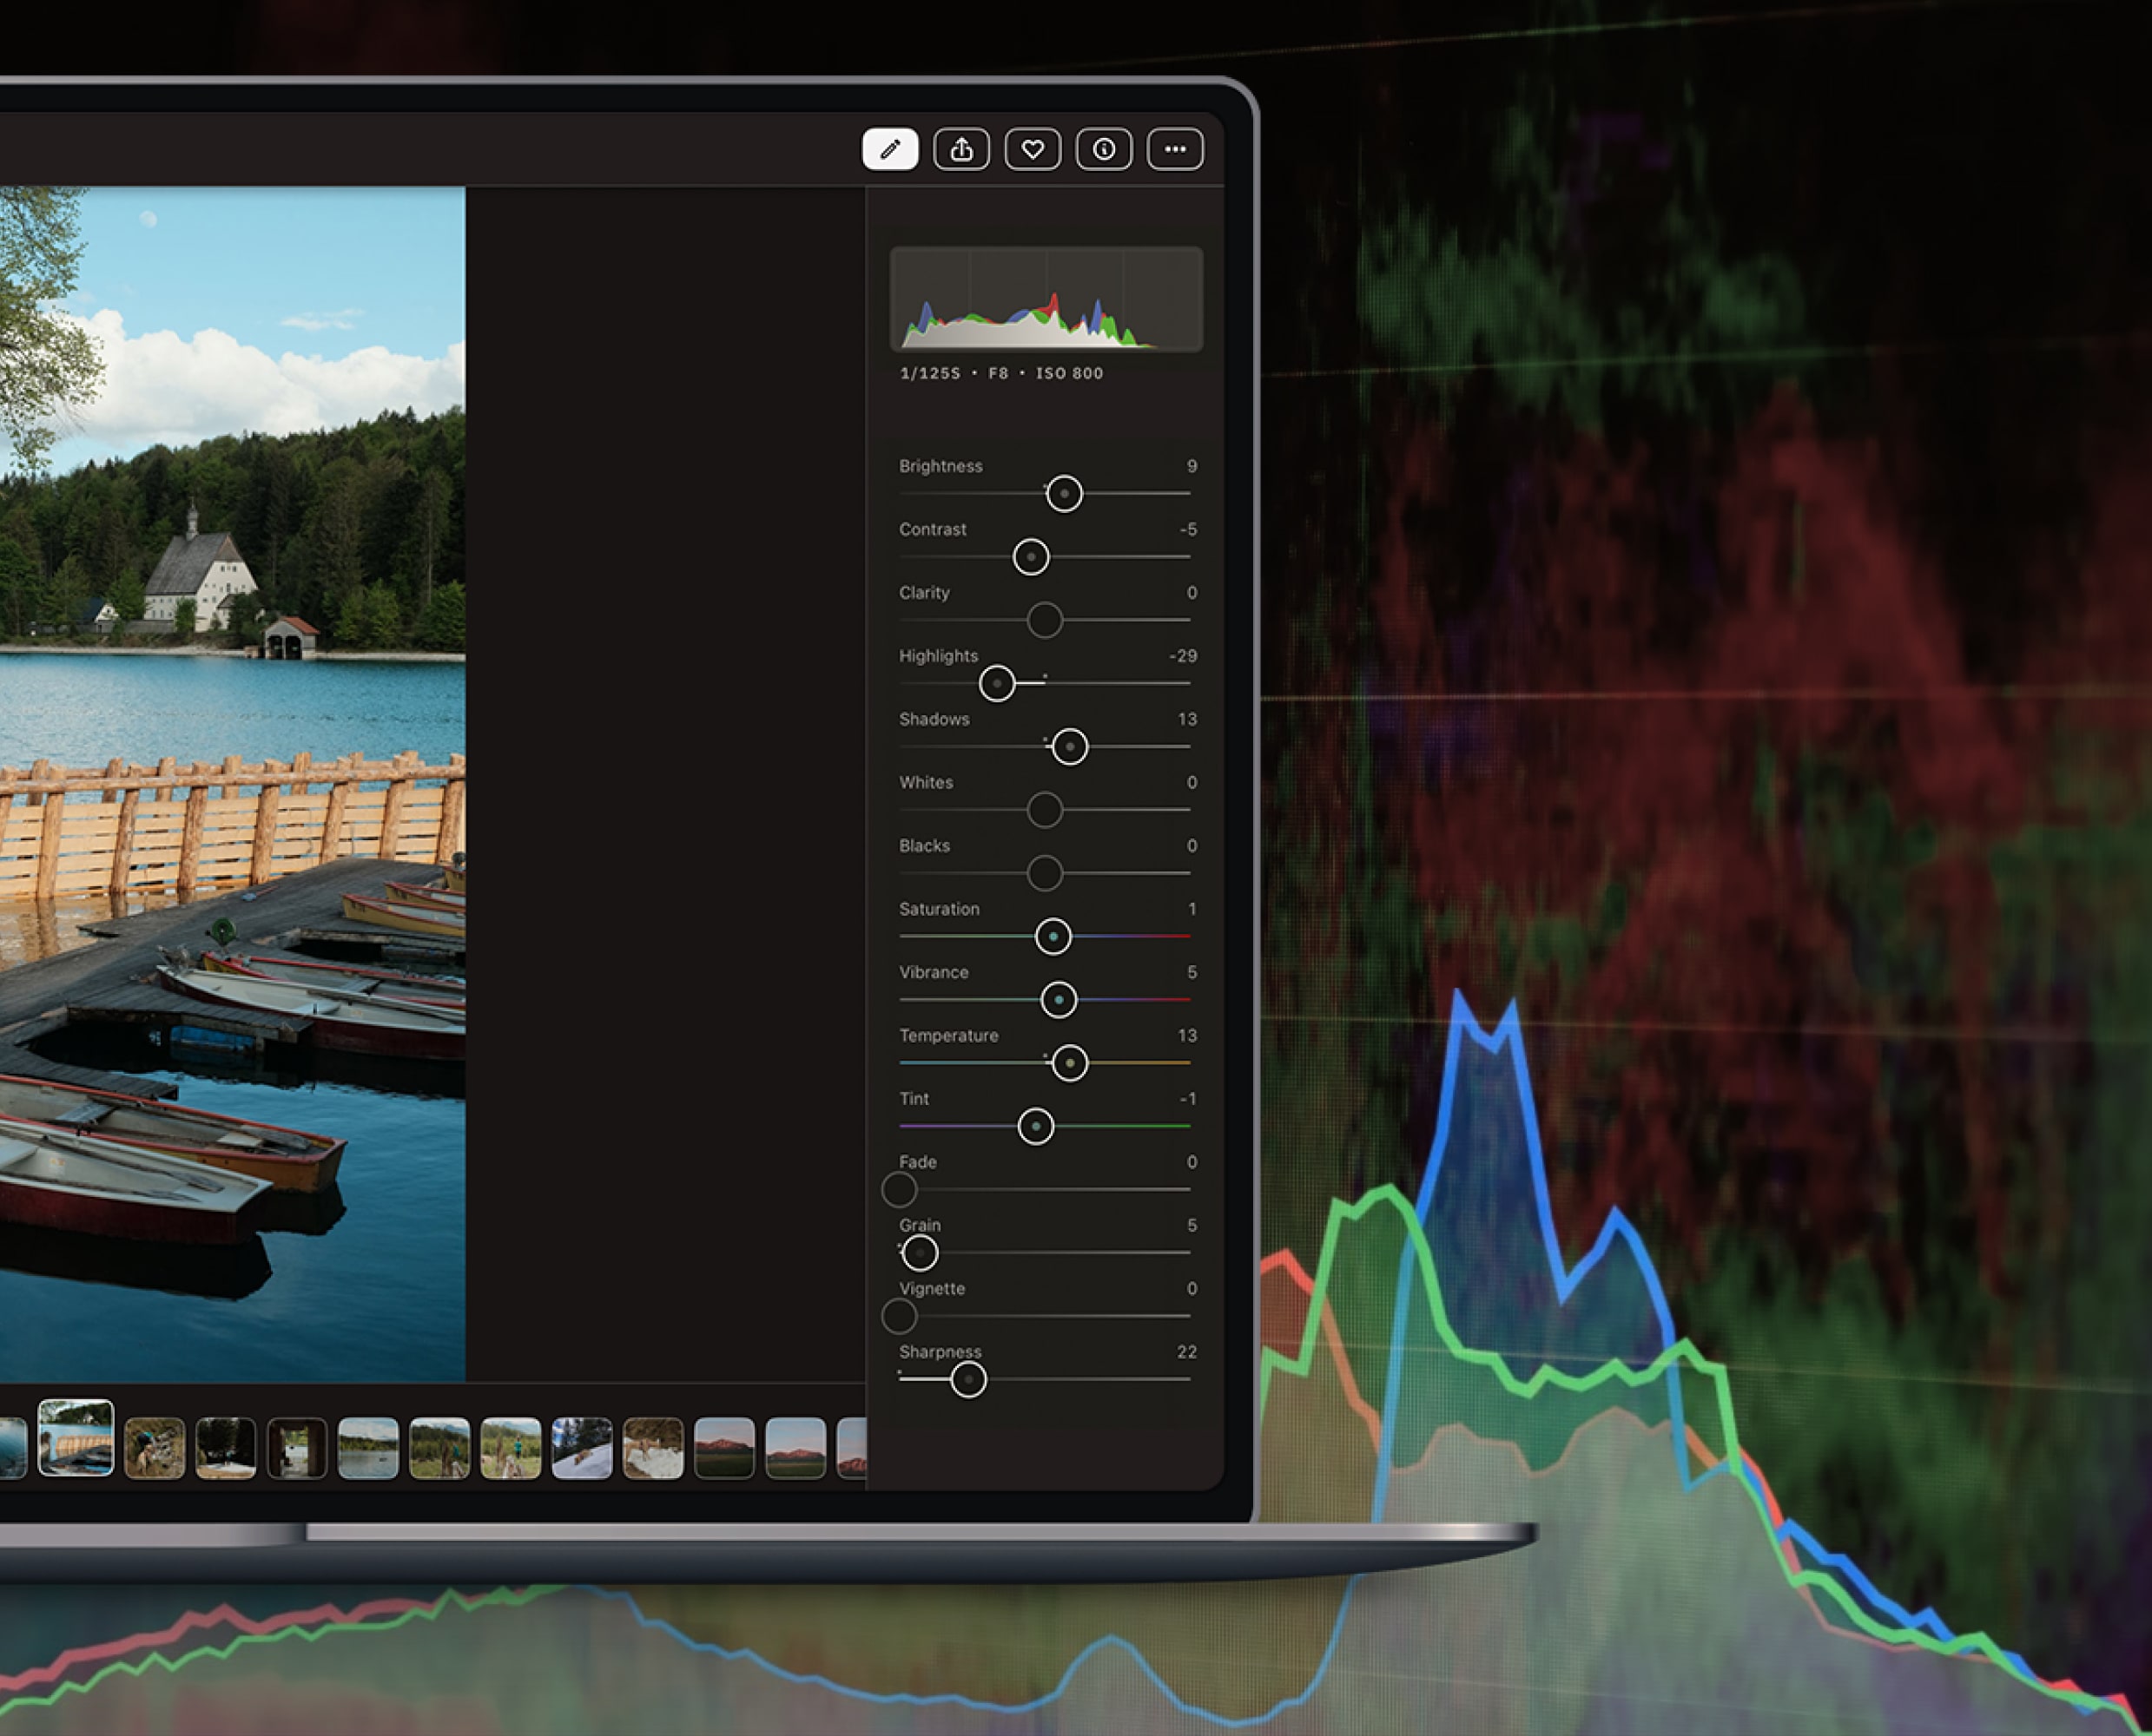This screenshot has width=2152, height=1736.
Task: Click the Vignette slider handle
Action: (x=900, y=1317)
